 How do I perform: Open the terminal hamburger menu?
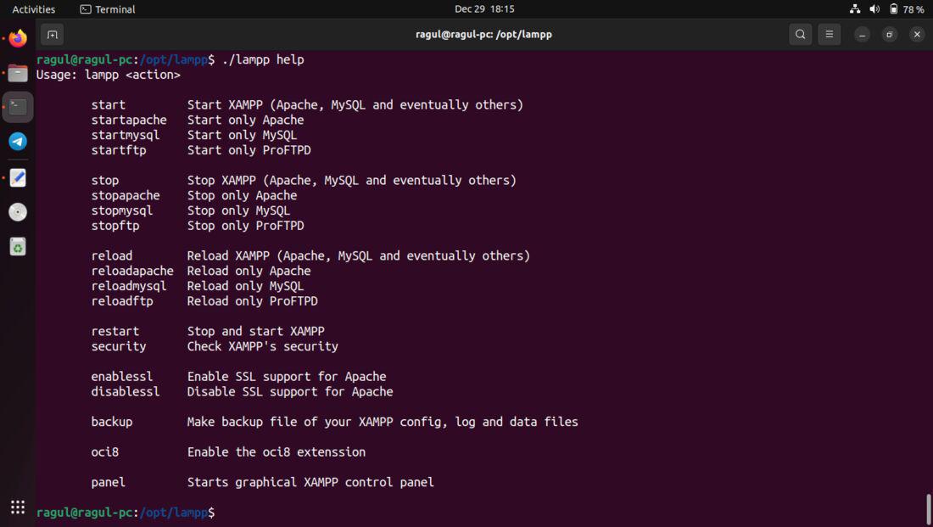(829, 35)
